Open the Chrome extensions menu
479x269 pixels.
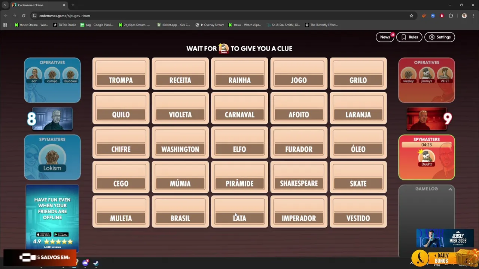coord(451,16)
